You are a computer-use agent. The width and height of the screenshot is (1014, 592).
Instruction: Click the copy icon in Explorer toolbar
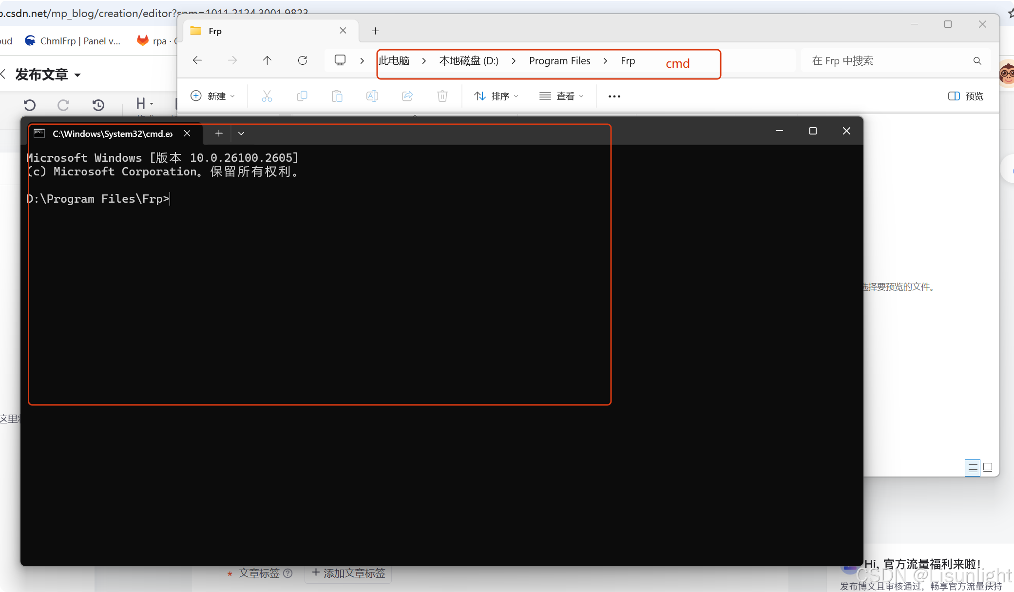pos(302,96)
